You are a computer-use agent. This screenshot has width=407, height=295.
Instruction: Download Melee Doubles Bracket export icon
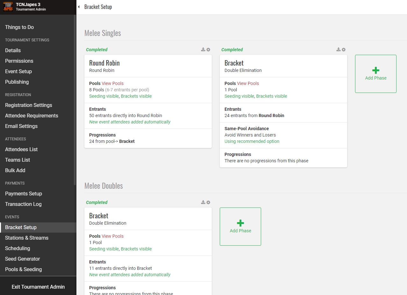203,202
